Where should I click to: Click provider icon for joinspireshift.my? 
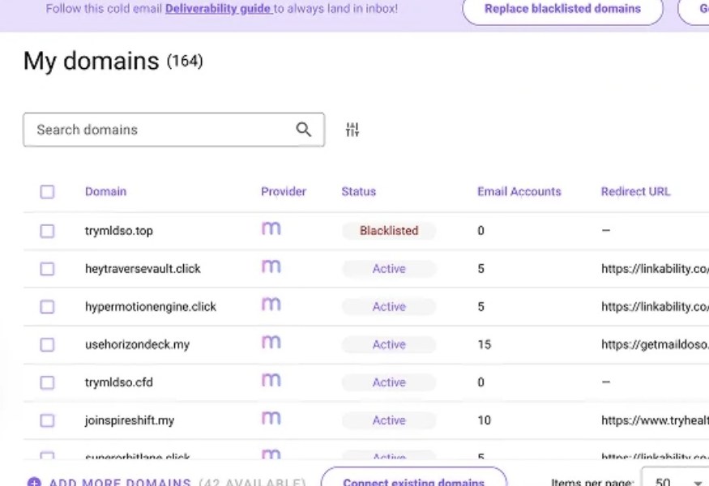271,419
